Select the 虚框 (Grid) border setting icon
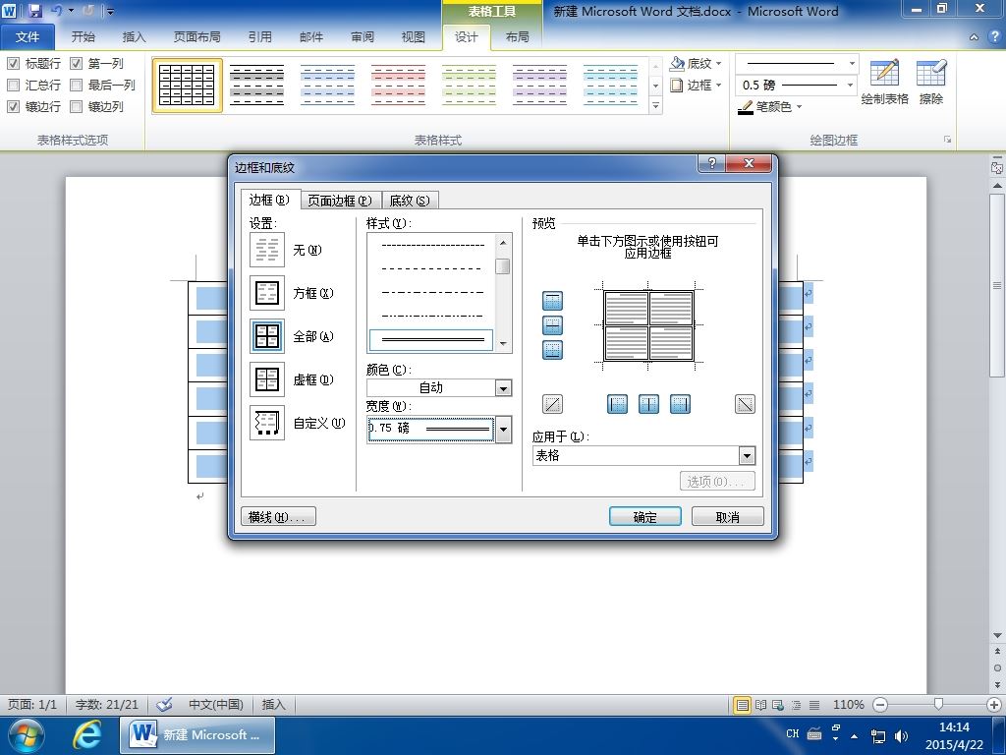This screenshot has height=755, width=1006. click(267, 379)
